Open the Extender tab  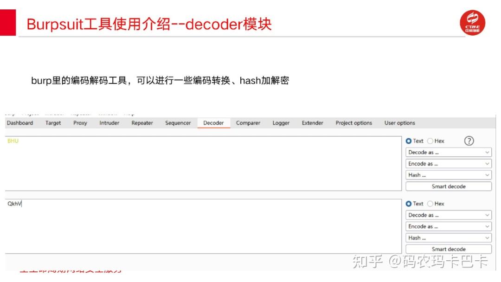313,123
